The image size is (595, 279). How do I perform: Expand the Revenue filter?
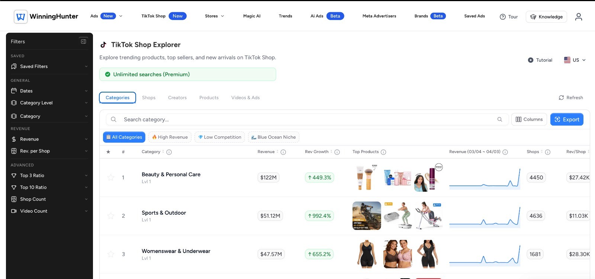49,139
